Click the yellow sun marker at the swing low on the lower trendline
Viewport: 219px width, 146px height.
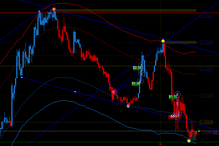point(128,106)
